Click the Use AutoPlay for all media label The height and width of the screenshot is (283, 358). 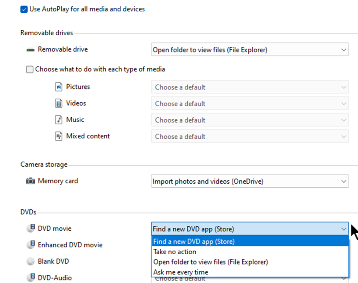point(87,9)
